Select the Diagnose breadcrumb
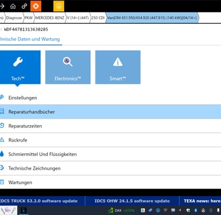 coord(14,18)
